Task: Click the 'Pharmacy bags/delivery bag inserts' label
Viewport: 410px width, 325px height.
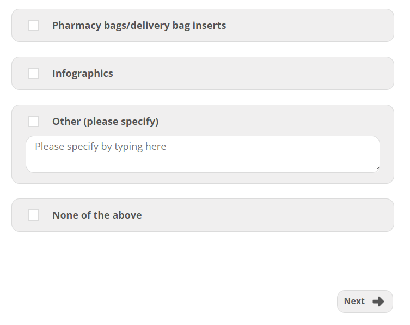Action: click(x=139, y=26)
